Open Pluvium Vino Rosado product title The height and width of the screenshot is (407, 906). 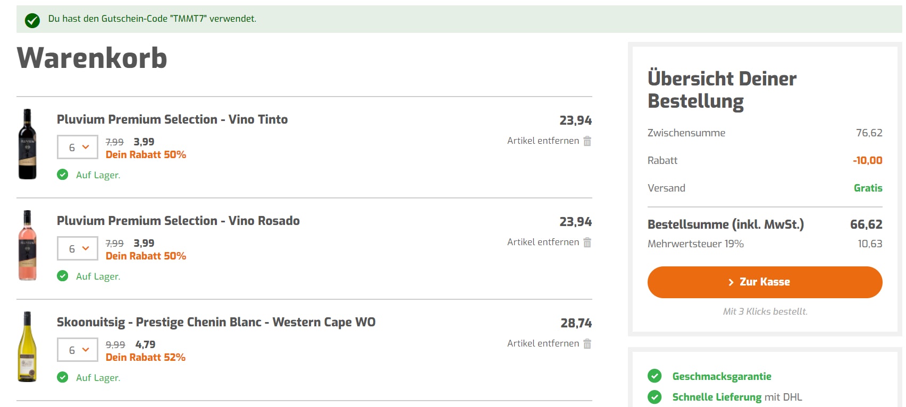pos(178,221)
